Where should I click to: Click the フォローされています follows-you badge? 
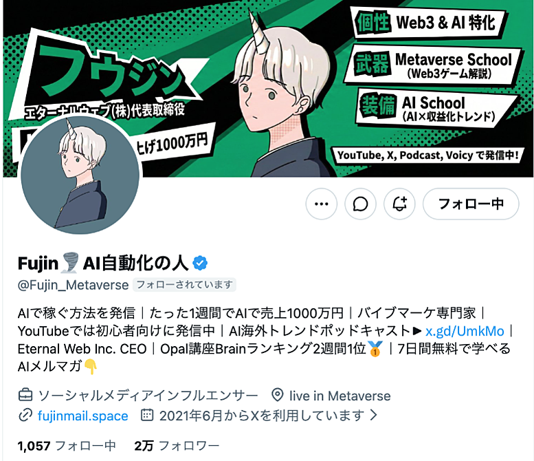[184, 285]
